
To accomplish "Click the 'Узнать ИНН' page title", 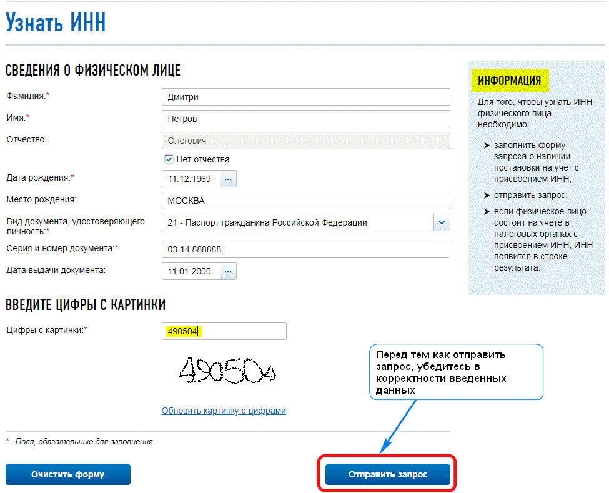I will click(56, 22).
